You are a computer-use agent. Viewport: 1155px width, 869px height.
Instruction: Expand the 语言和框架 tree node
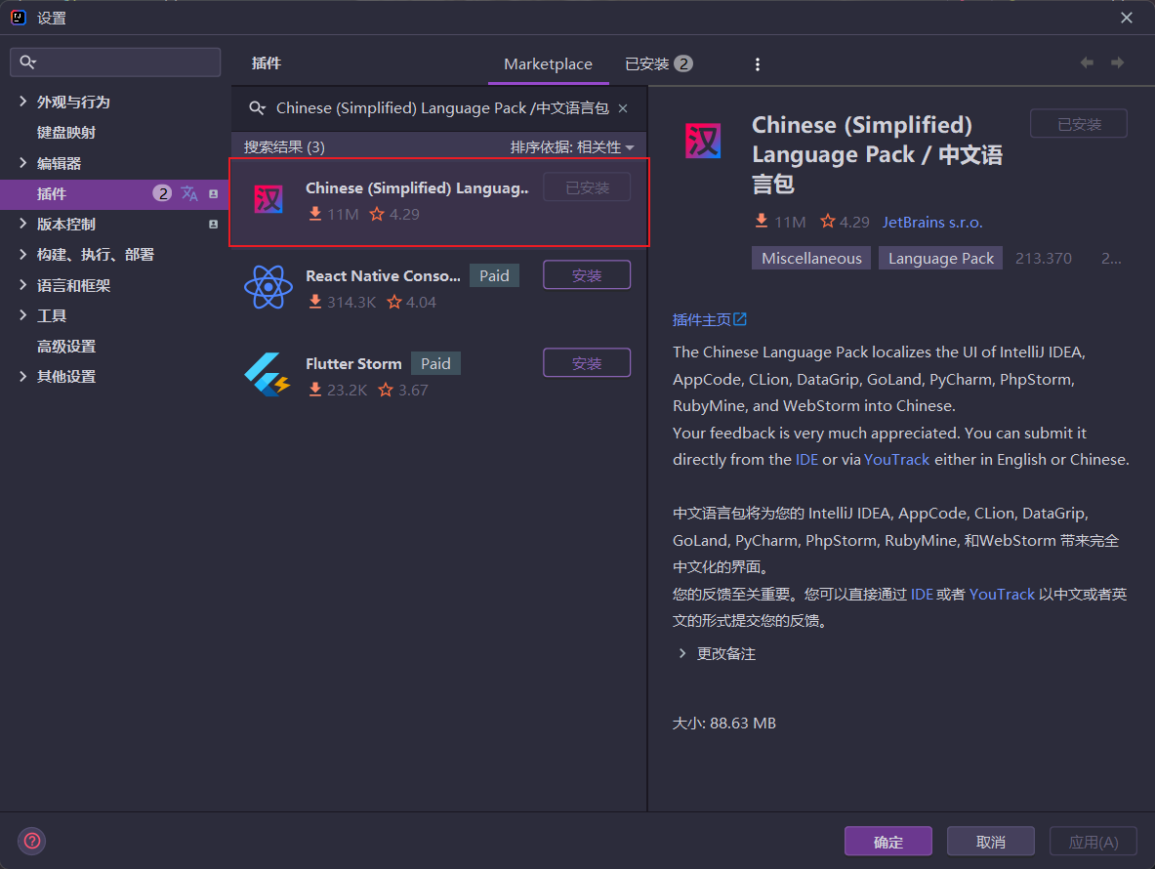pyautogui.click(x=22, y=285)
